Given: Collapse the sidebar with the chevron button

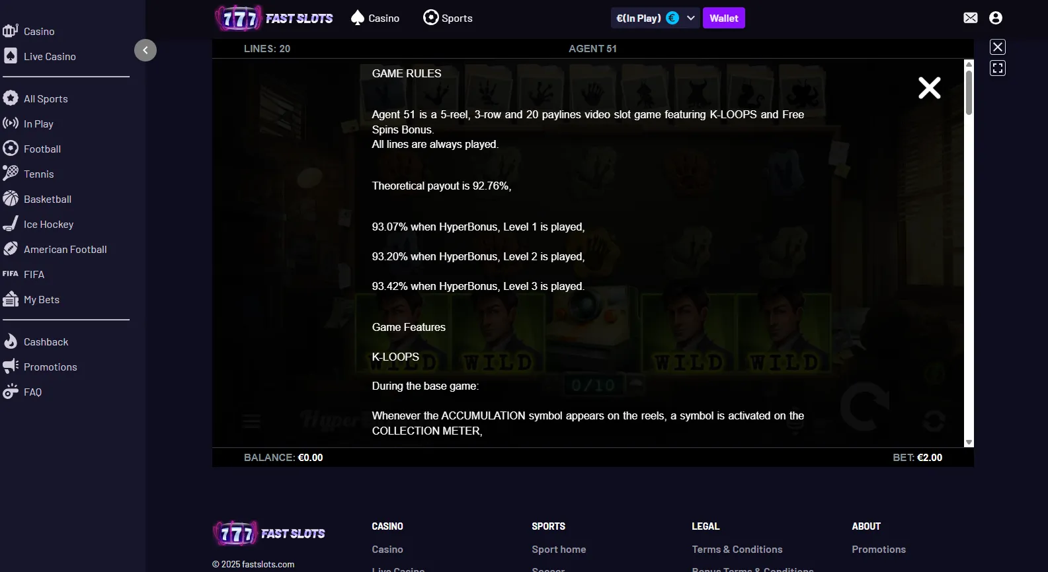Looking at the screenshot, I should [145, 50].
